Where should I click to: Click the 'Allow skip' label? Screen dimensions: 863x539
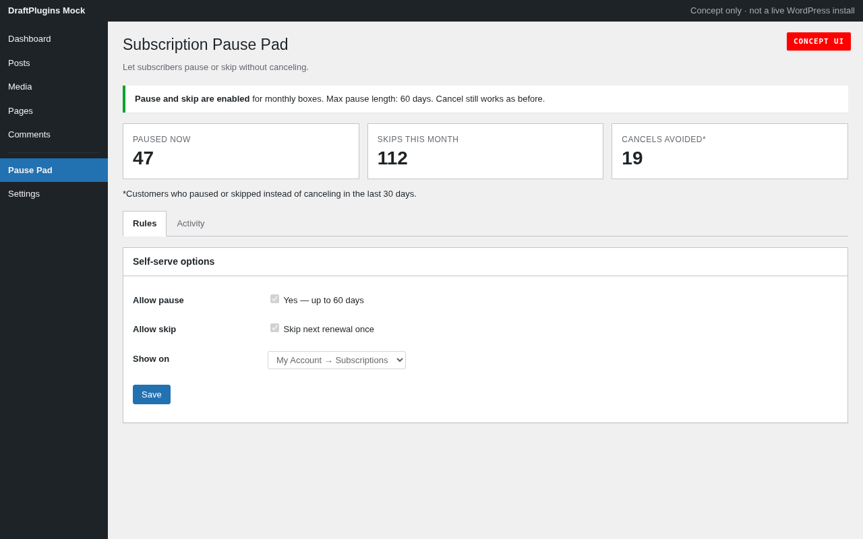[x=154, y=329]
